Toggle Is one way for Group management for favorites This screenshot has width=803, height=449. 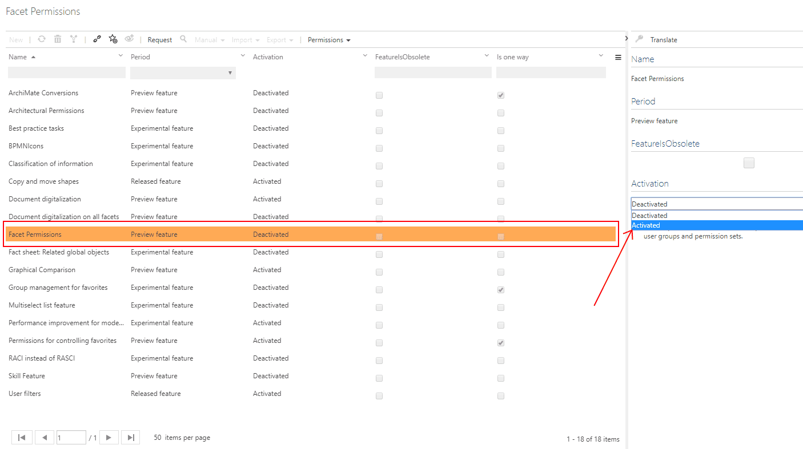501,290
